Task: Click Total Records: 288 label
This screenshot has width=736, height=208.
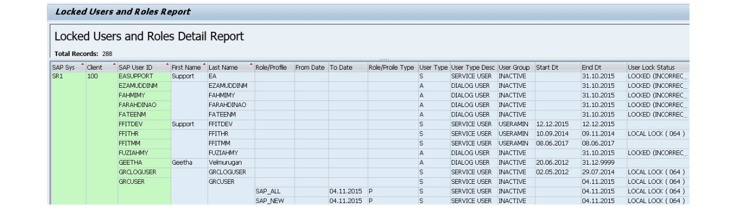Action: click(83, 54)
